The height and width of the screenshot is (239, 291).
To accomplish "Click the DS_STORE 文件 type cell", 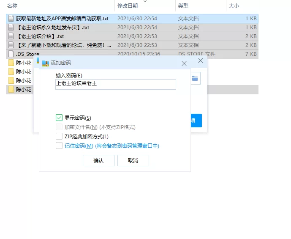I will click(197, 54).
